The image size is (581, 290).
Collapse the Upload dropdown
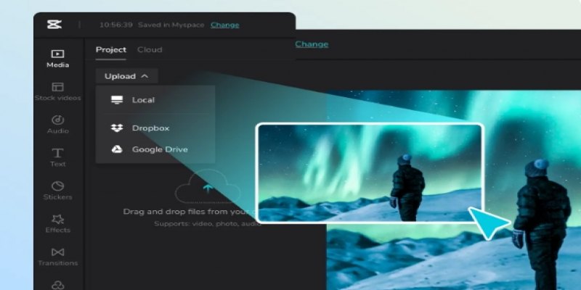coord(126,76)
